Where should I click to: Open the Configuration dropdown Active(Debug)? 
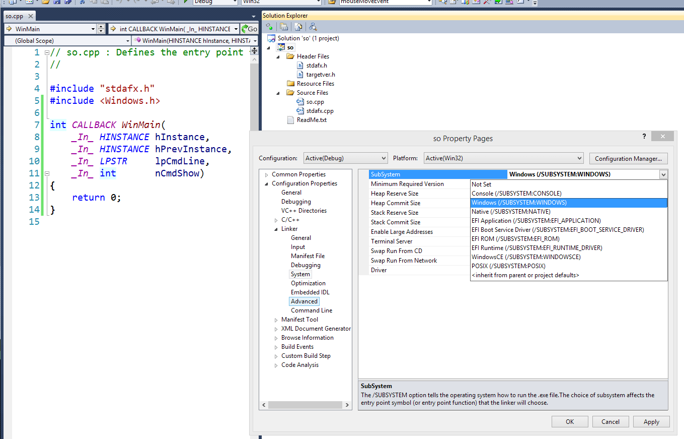coord(345,158)
